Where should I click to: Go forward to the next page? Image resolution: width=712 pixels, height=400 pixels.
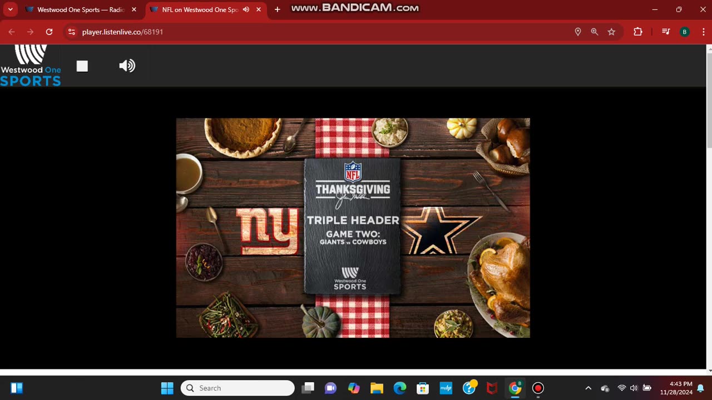pos(30,32)
